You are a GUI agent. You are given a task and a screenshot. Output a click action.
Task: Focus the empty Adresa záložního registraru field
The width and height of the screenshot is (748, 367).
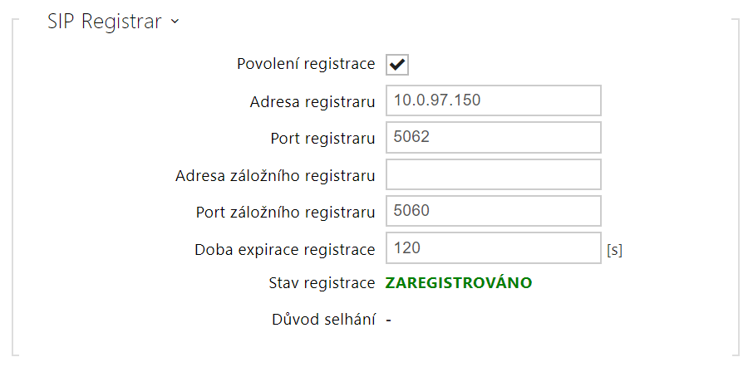pyautogui.click(x=493, y=174)
